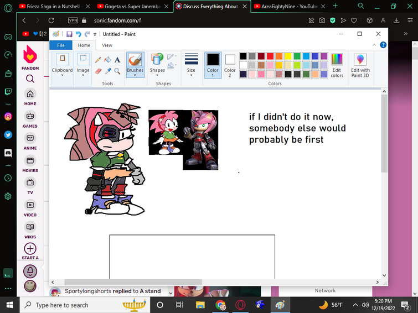Click the Select rectangle icon under Image

pos(83,59)
